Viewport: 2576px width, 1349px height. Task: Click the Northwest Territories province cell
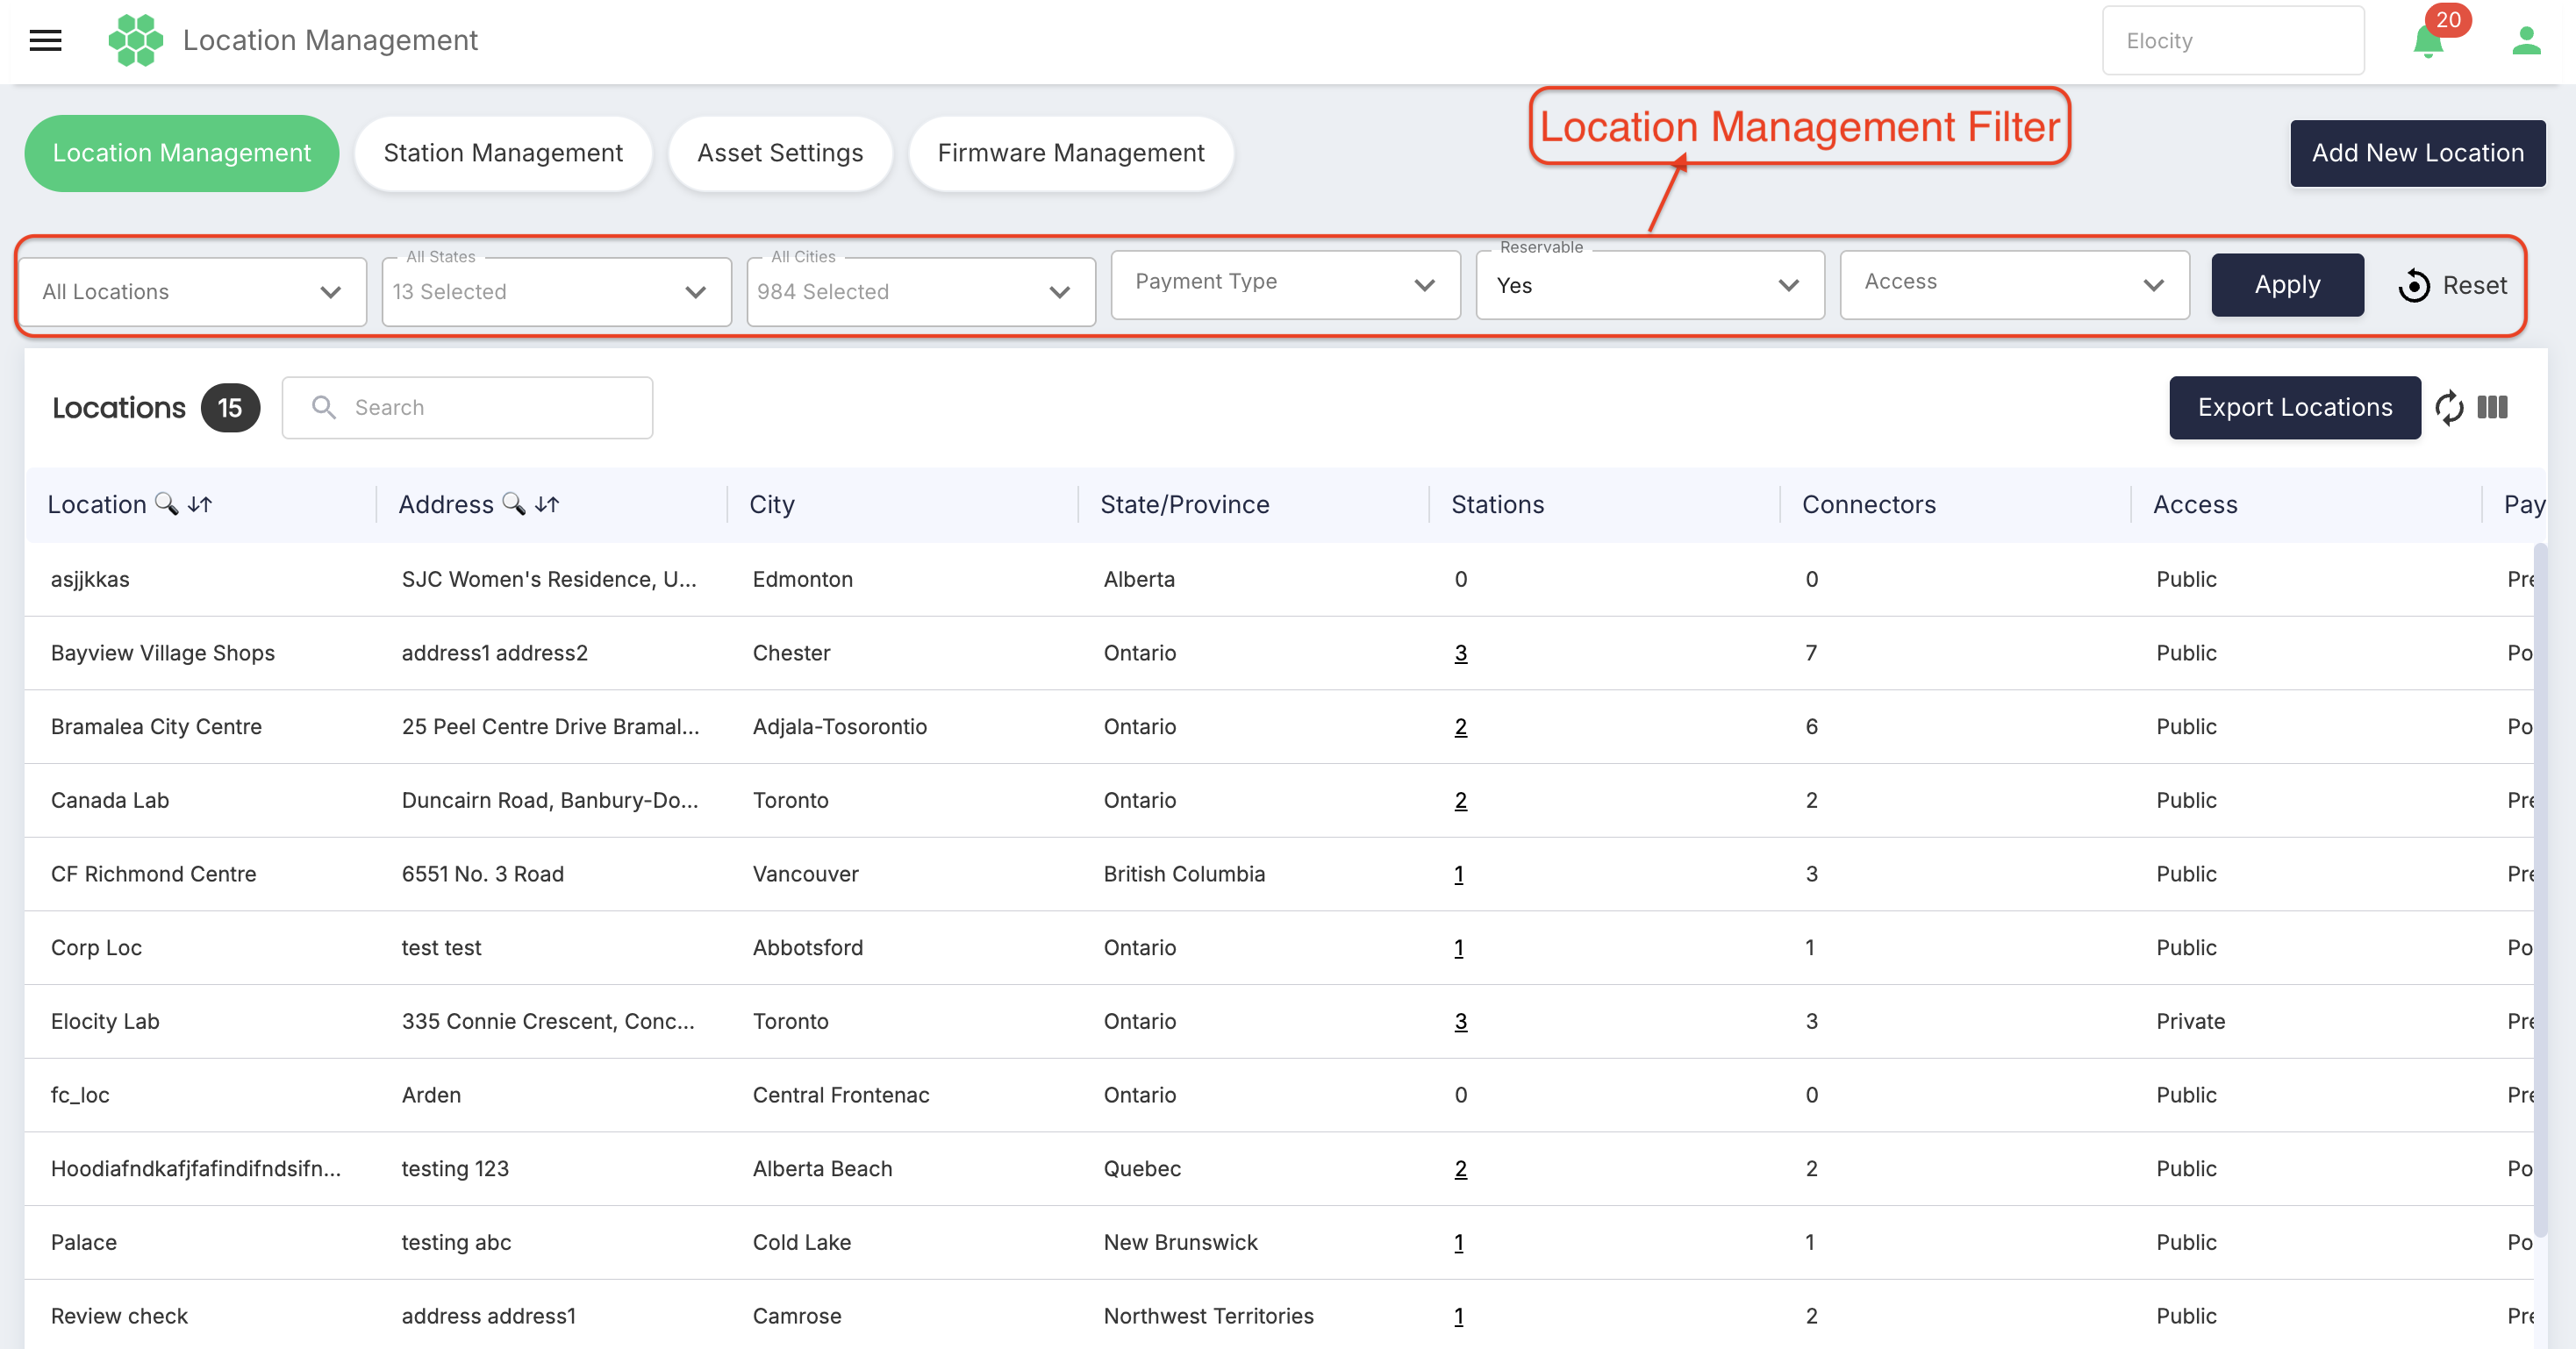click(x=1208, y=1317)
